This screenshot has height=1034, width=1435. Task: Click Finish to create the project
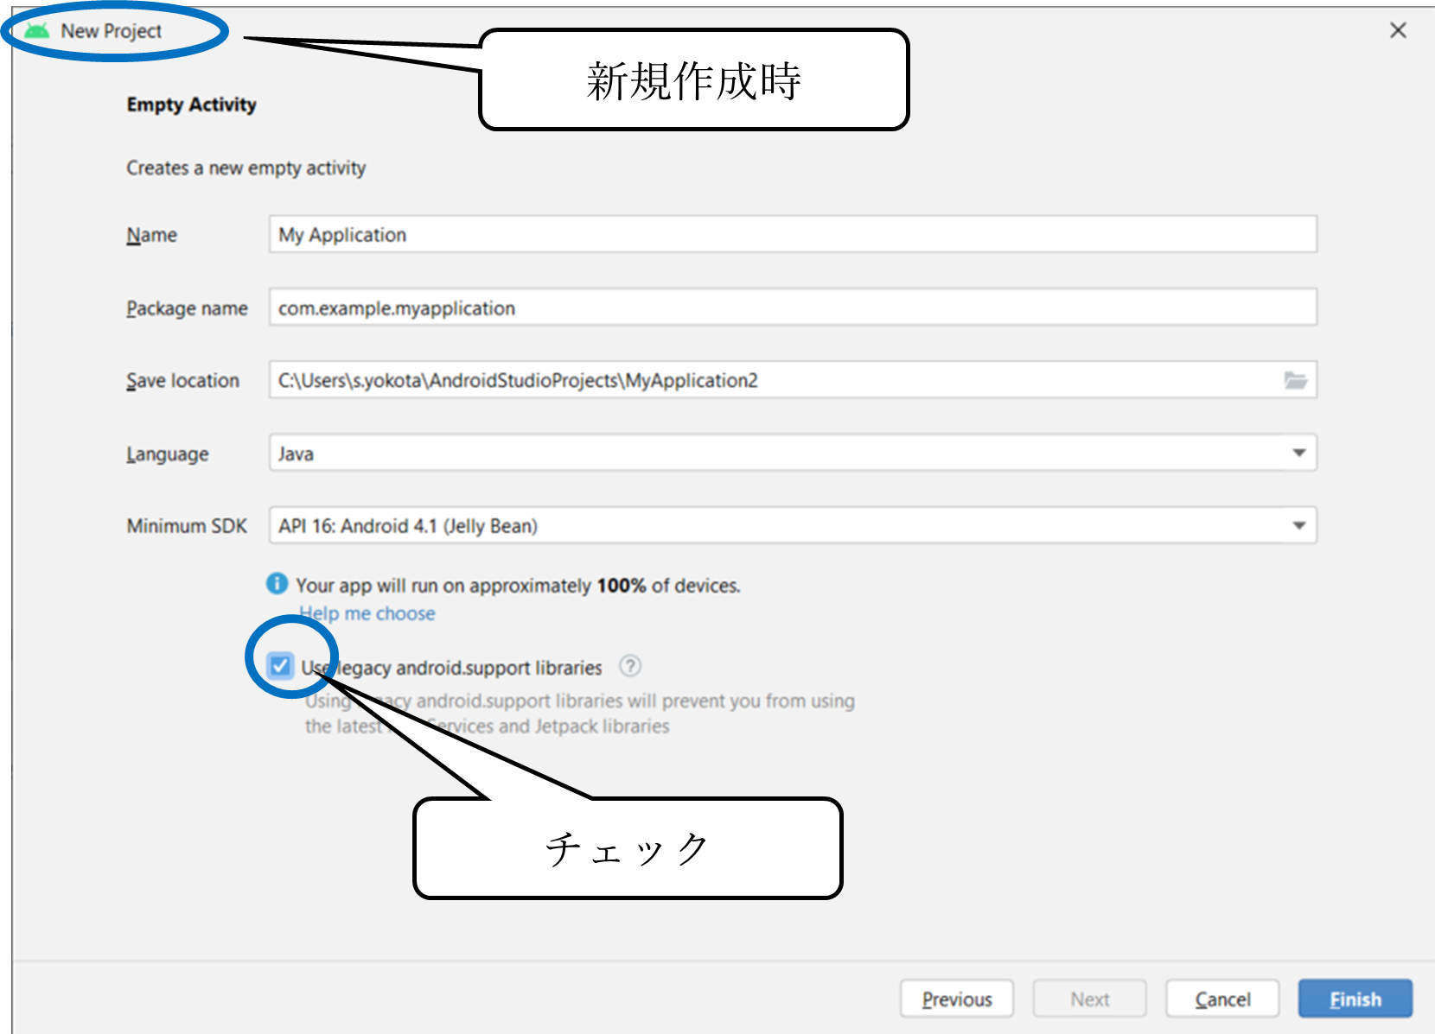(1355, 999)
